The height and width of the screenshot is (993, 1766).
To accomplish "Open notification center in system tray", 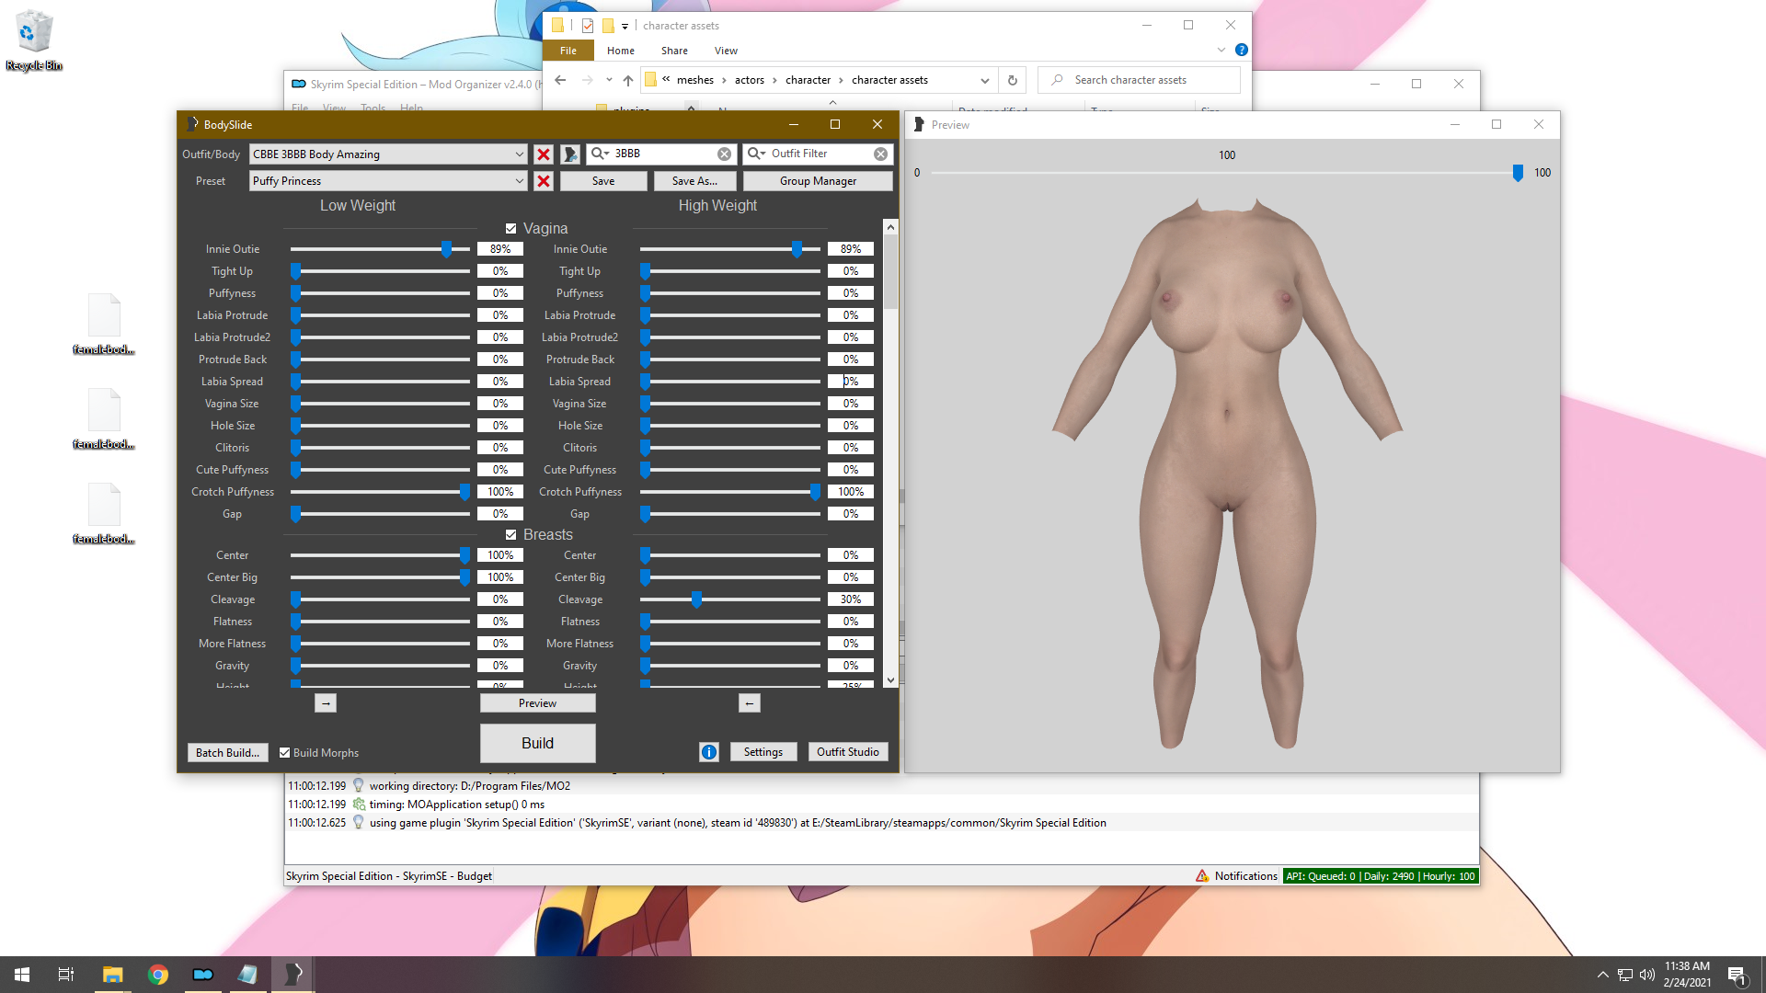I will click(1737, 975).
